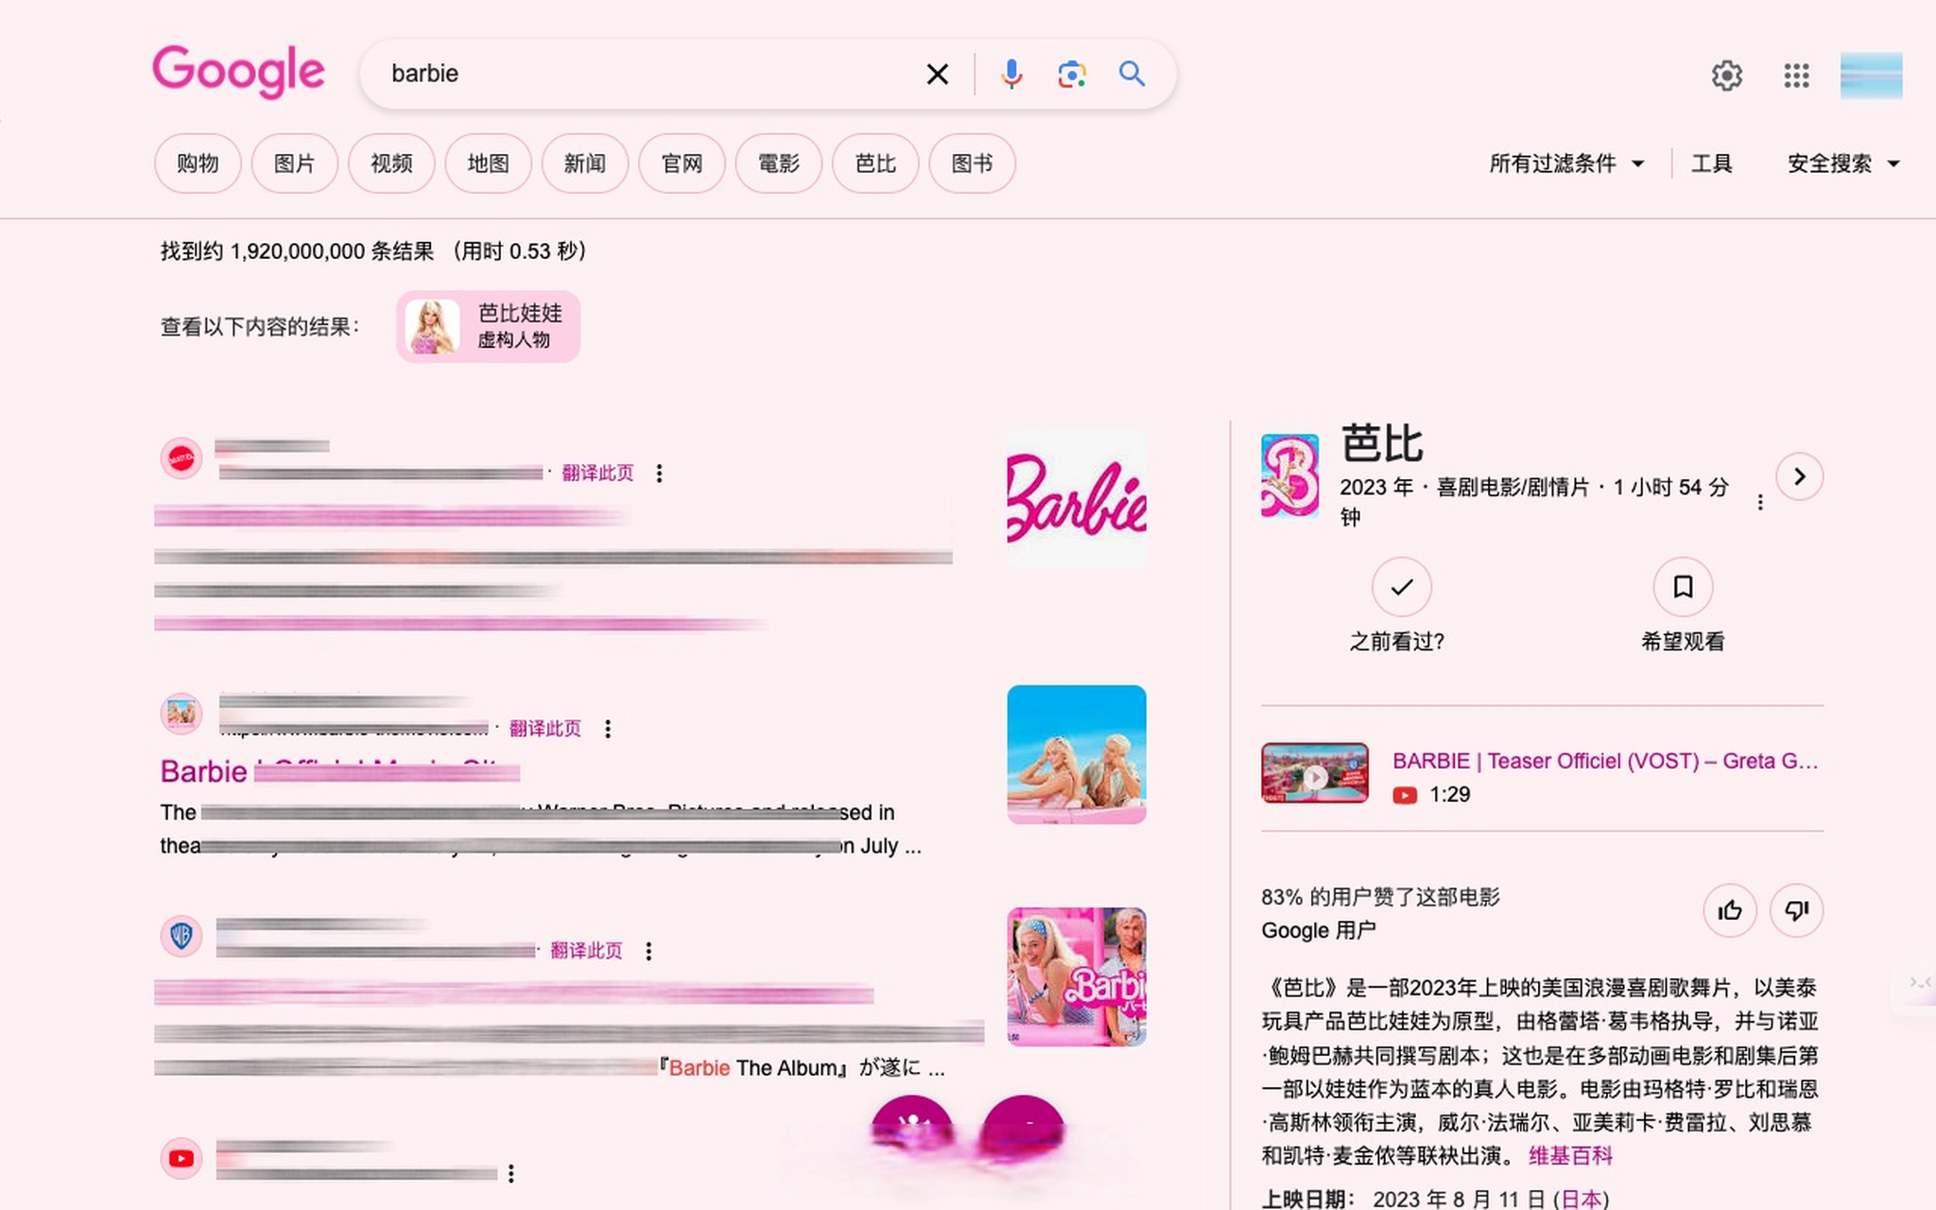Play the BARBIE teaser video
The image size is (1936, 1210).
tap(1315, 774)
